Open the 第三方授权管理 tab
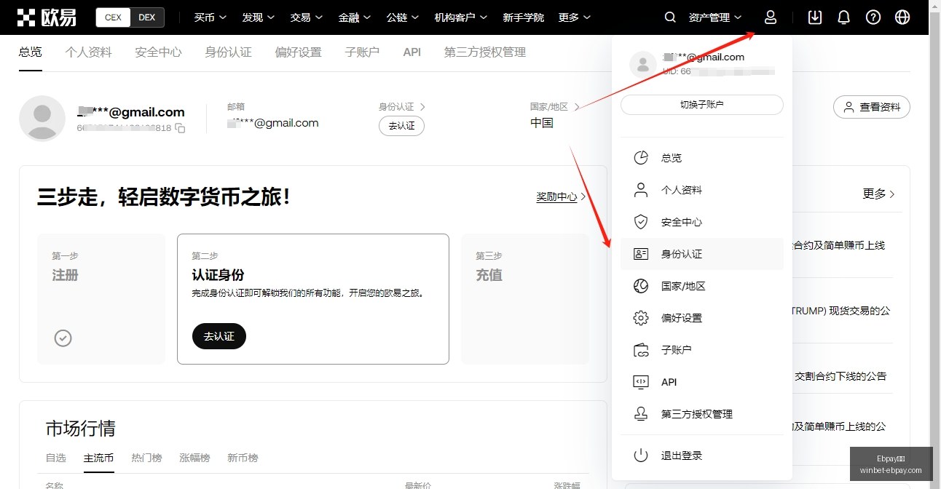The height and width of the screenshot is (489, 941). [485, 52]
